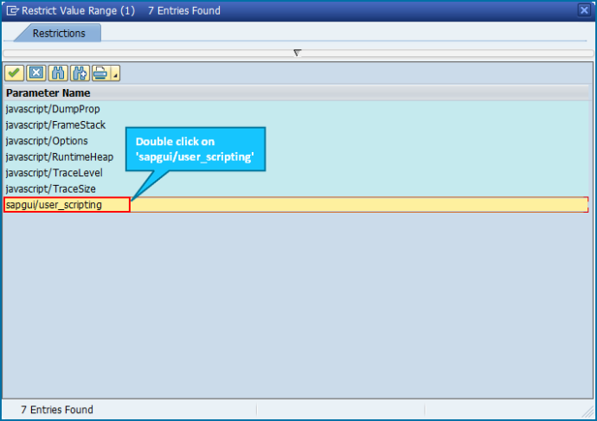
Task: Pick javascript/TraceSize from the list
Action: (x=296, y=188)
